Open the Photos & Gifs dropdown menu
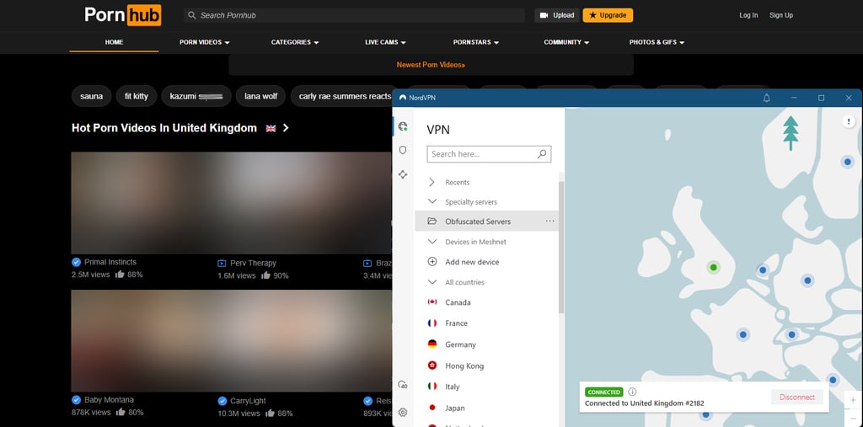This screenshot has width=863, height=427. click(657, 42)
